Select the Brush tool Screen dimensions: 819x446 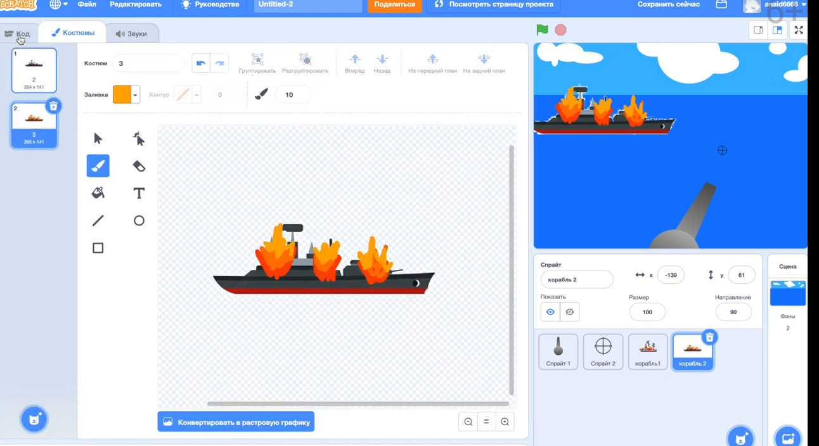[x=98, y=166]
